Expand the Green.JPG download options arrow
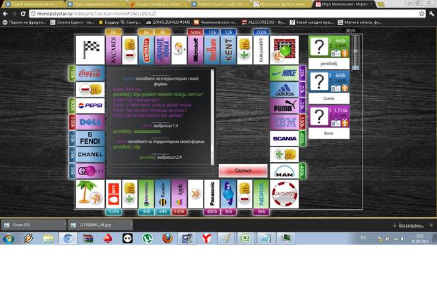The width and height of the screenshot is (437, 295). [64, 224]
